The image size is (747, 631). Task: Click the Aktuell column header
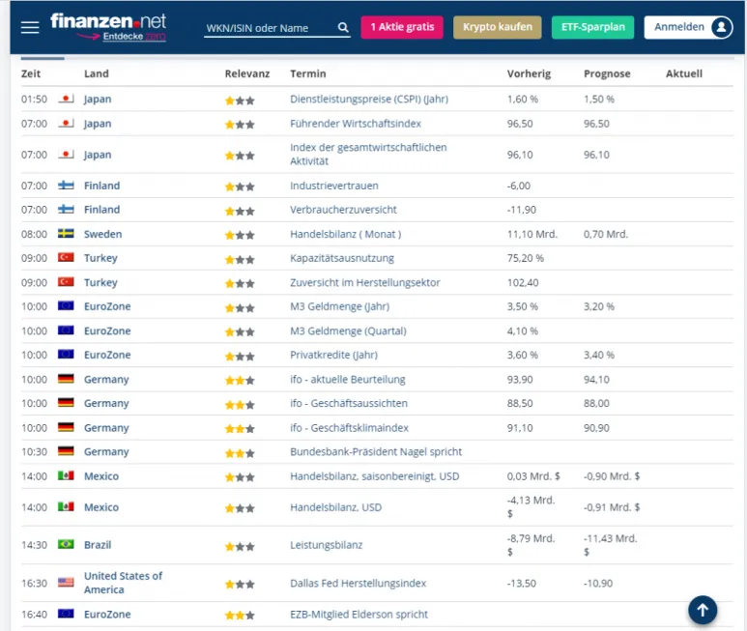[684, 73]
